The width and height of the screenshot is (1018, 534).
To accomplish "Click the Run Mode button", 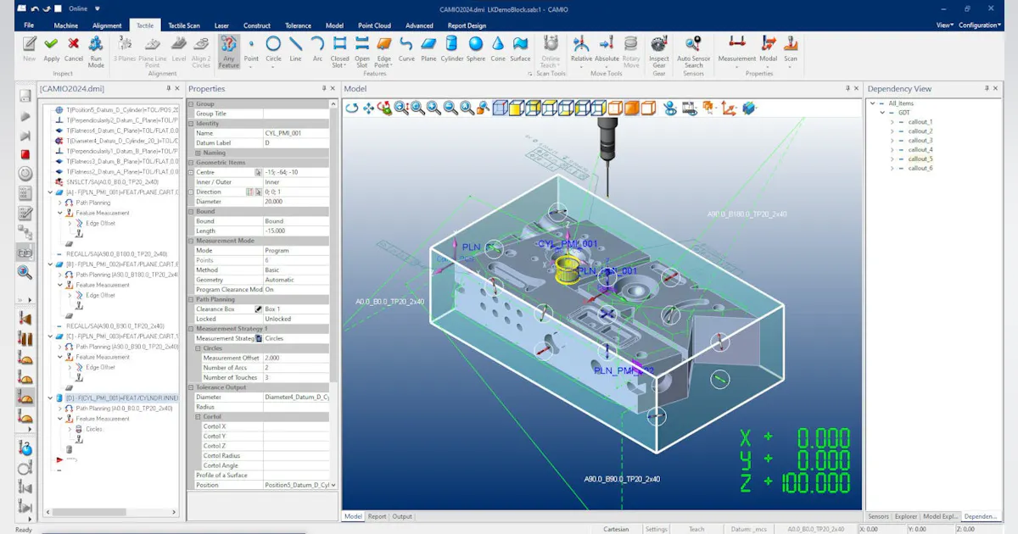I will click(x=96, y=51).
